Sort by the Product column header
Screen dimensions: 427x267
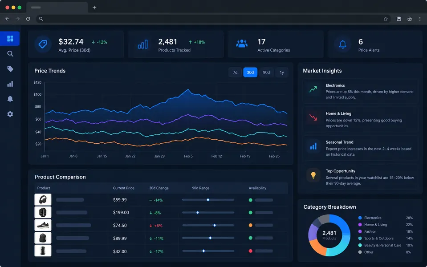pyautogui.click(x=44, y=188)
